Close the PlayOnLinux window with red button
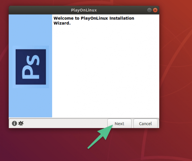This screenshot has width=192, height=161. click(155, 10)
